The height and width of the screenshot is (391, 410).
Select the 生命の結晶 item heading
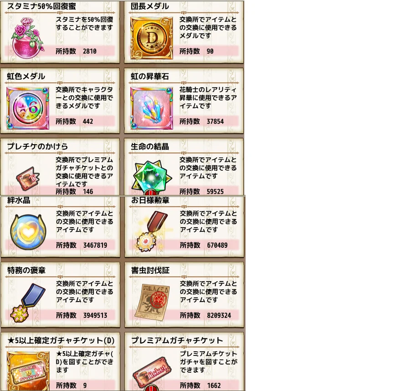[150, 146]
